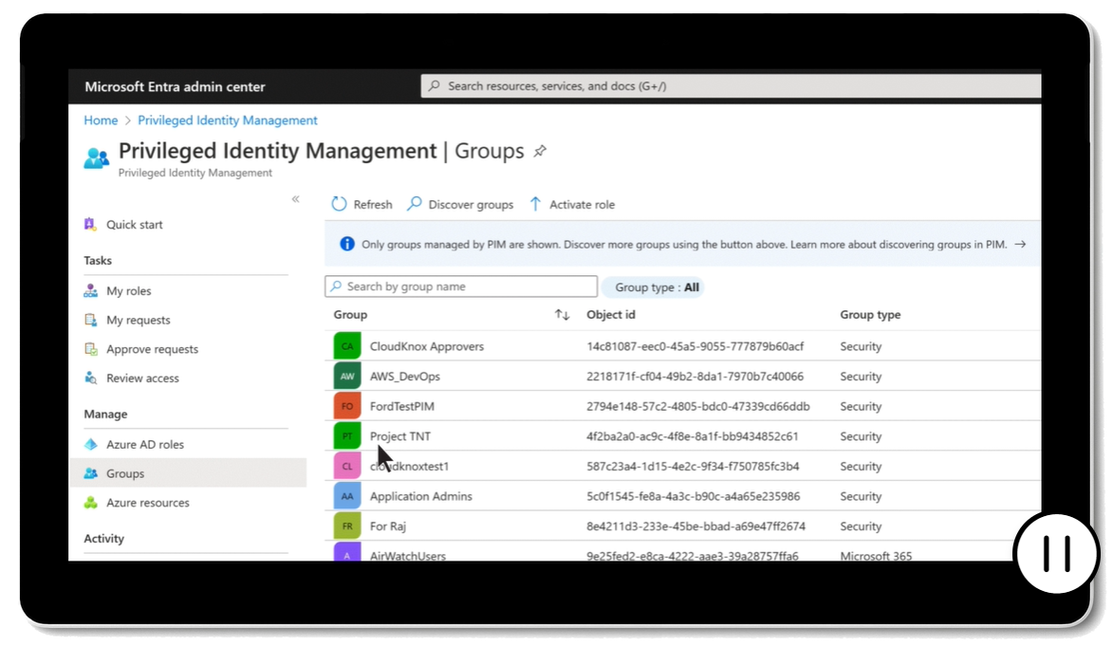The height and width of the screenshot is (646, 1113).
Task: Select Azure resources in the sidebar
Action: 147,503
